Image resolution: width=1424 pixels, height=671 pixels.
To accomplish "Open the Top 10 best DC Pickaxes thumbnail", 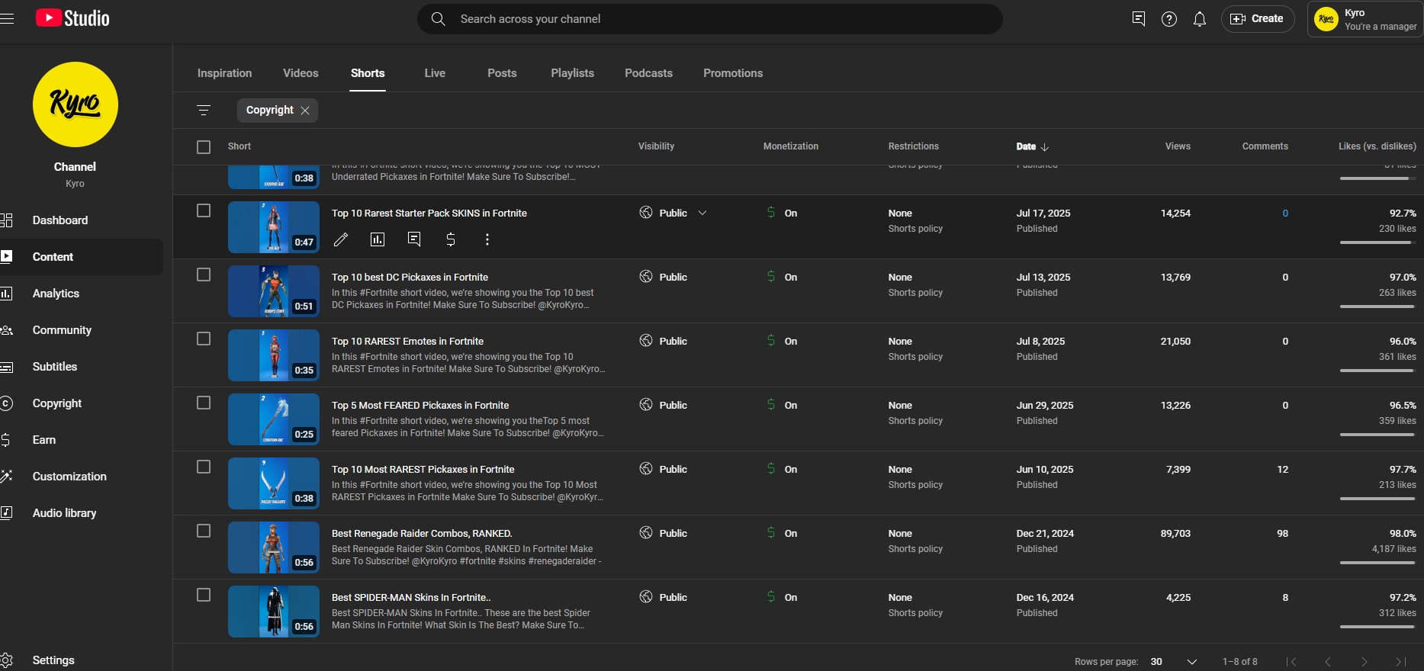I will pos(274,291).
